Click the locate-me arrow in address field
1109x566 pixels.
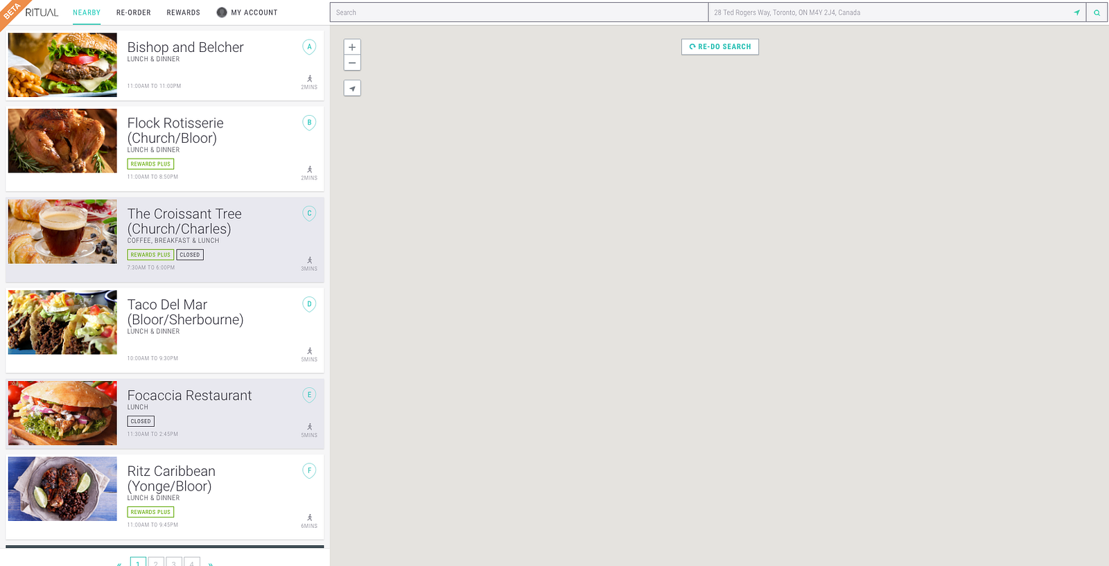1076,12
